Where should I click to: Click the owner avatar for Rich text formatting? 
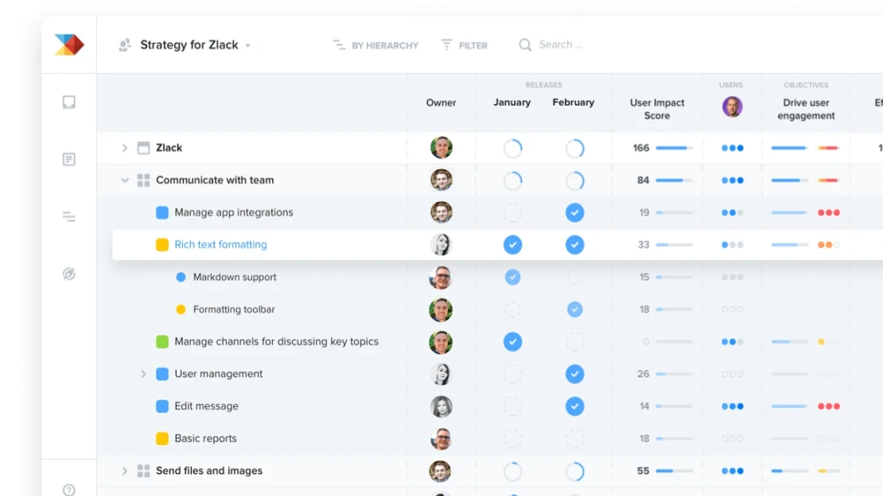[441, 244]
